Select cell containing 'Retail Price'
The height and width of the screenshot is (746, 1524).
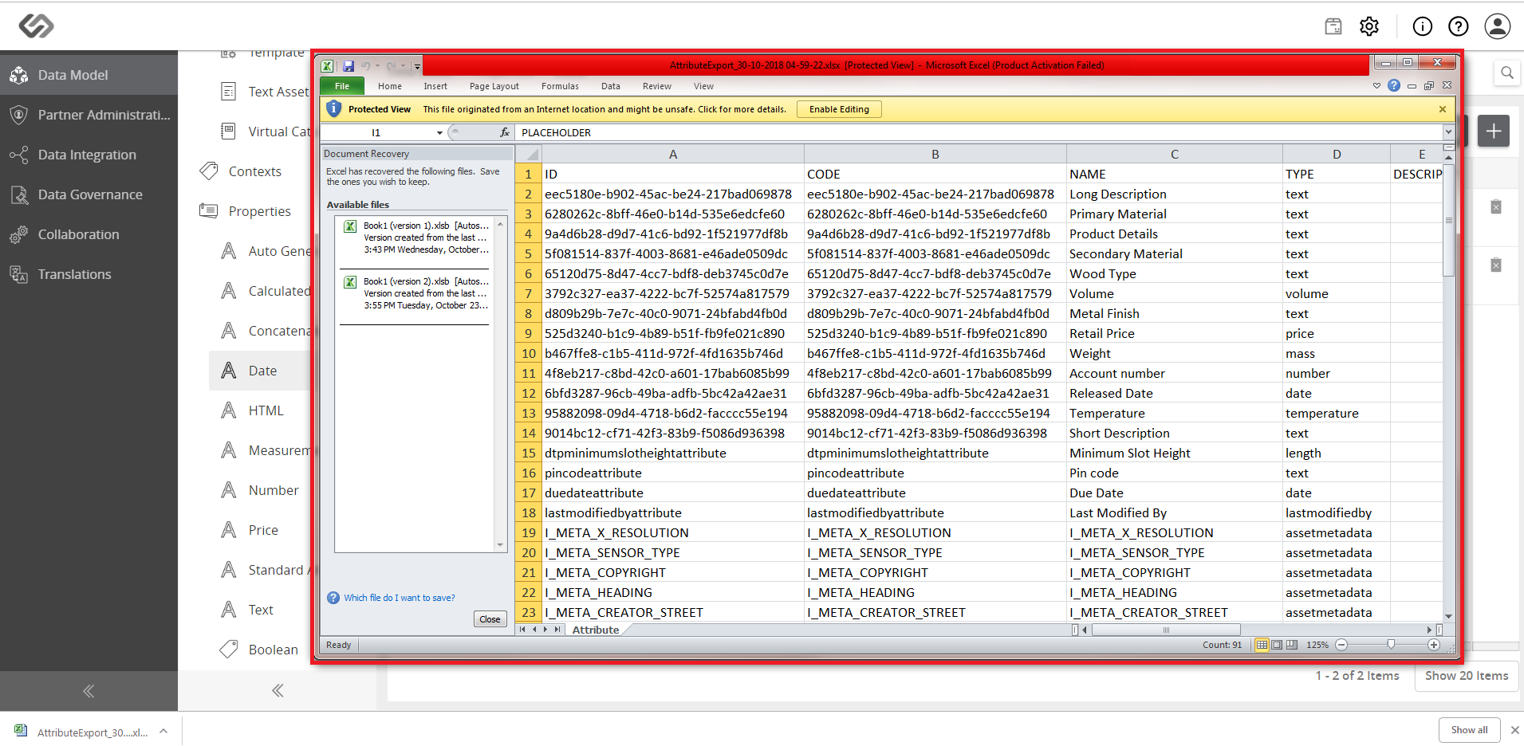tap(1174, 333)
